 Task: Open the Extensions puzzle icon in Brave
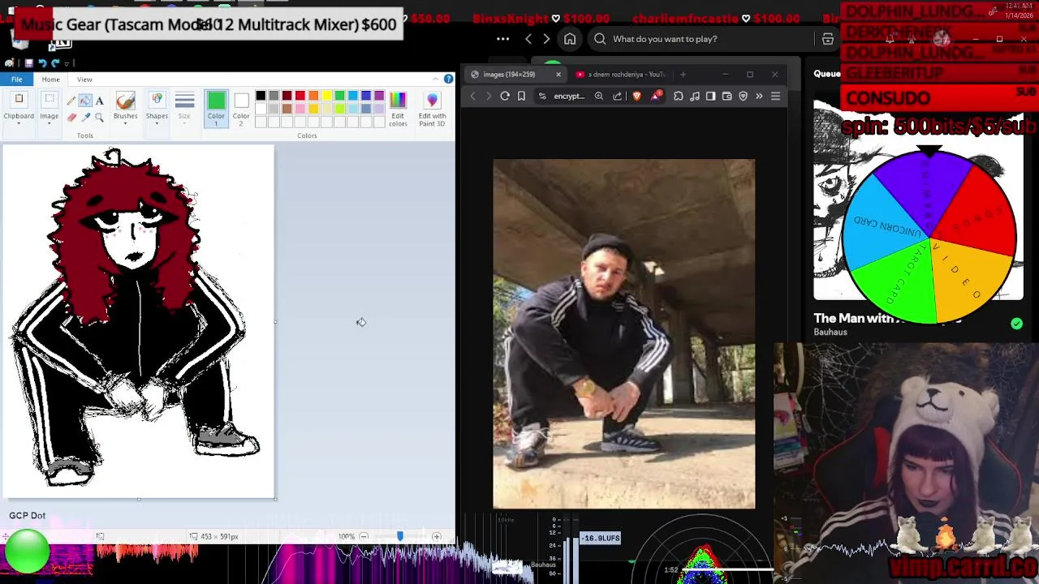(x=679, y=96)
